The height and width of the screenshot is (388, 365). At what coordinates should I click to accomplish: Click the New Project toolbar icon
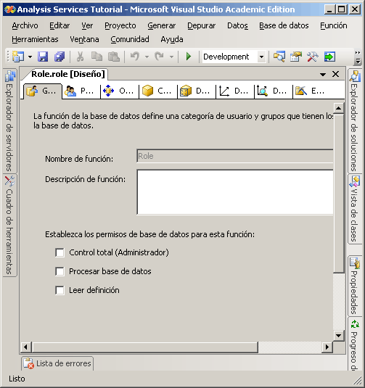[x=18, y=57]
